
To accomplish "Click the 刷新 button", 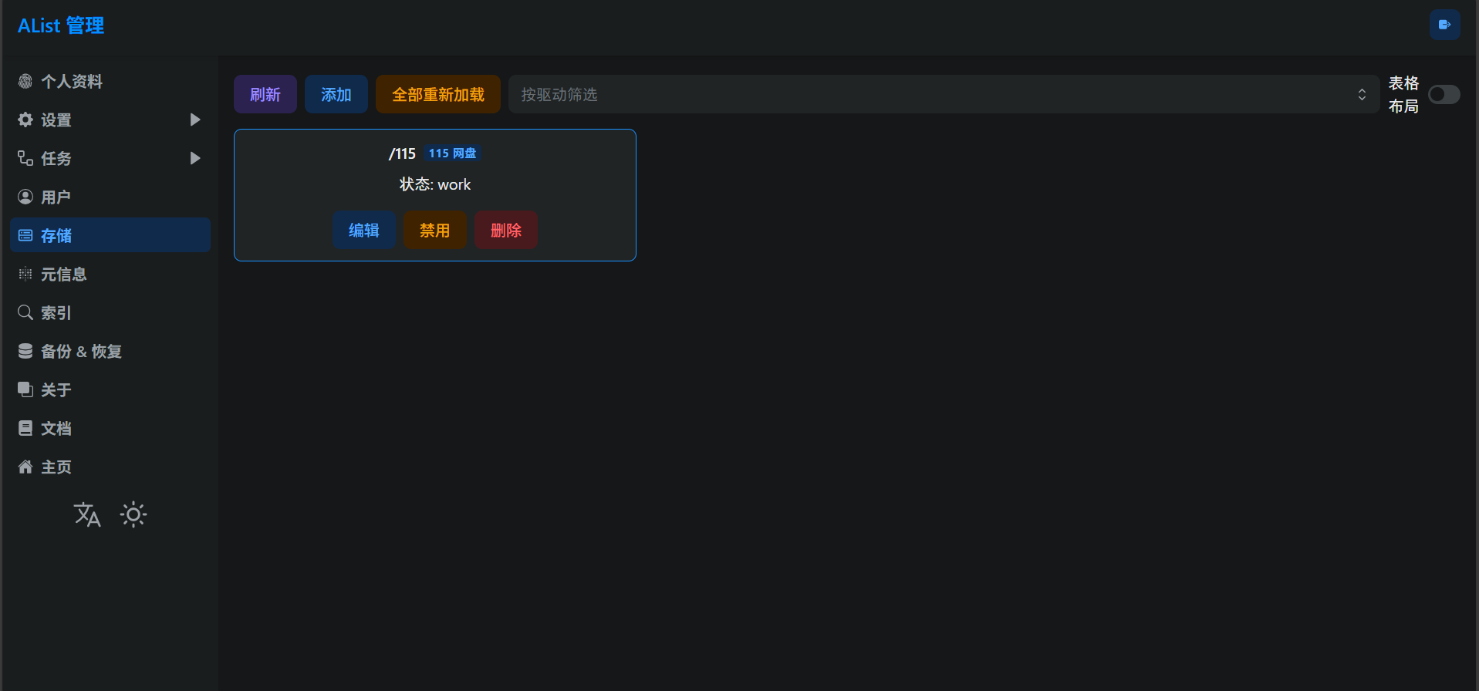I will [265, 94].
